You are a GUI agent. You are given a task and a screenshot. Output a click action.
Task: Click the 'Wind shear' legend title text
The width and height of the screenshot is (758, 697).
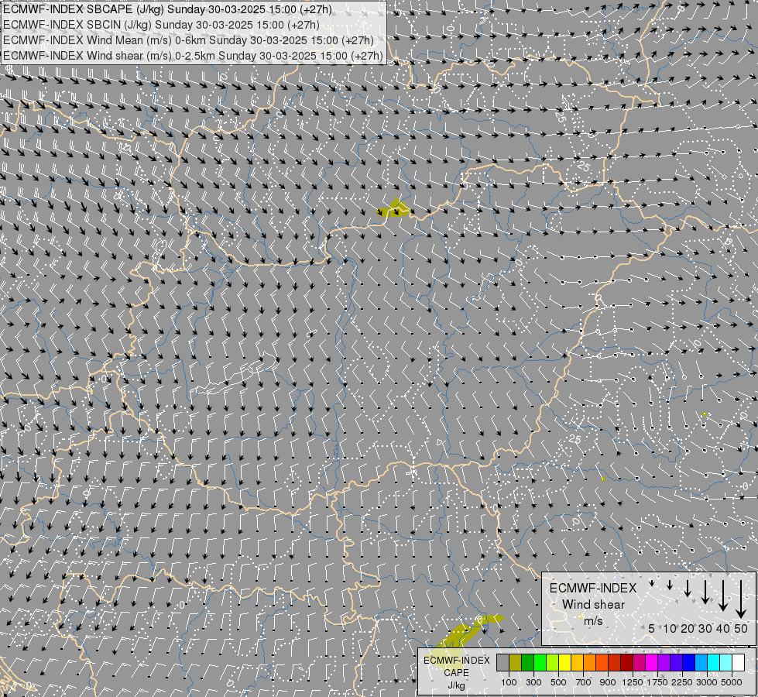[x=593, y=605]
